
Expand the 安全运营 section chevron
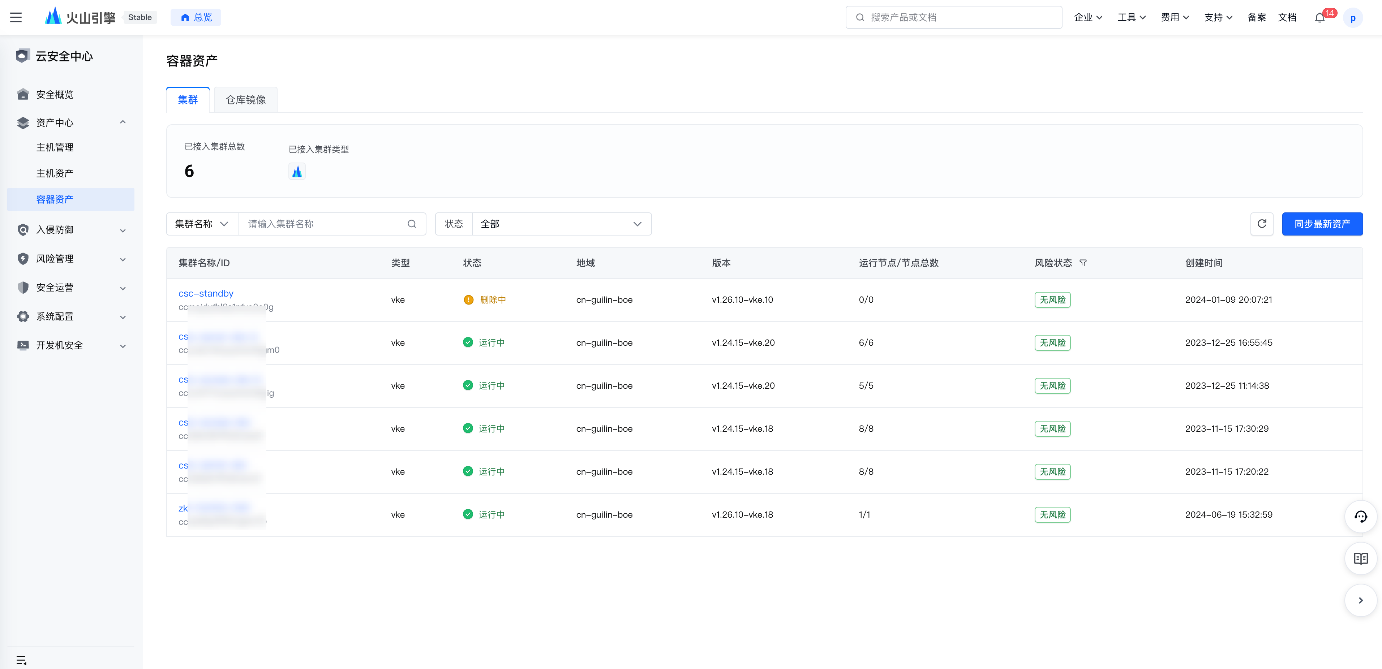click(x=123, y=288)
